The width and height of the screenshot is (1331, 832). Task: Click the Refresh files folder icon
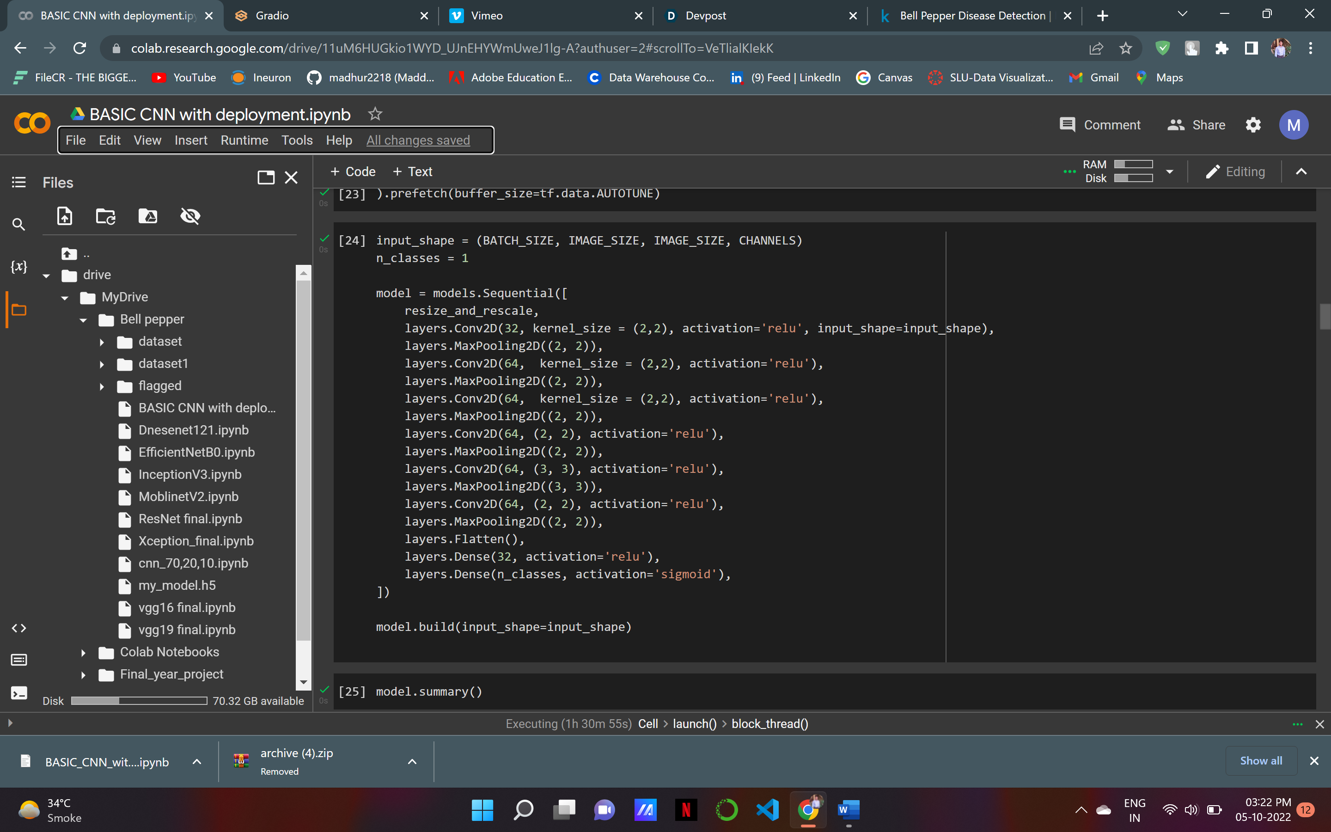(105, 216)
